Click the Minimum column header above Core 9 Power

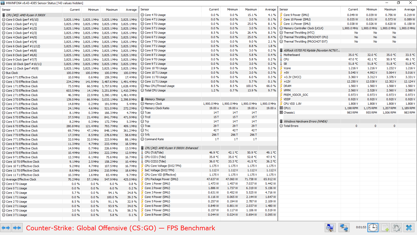pos(372,9)
